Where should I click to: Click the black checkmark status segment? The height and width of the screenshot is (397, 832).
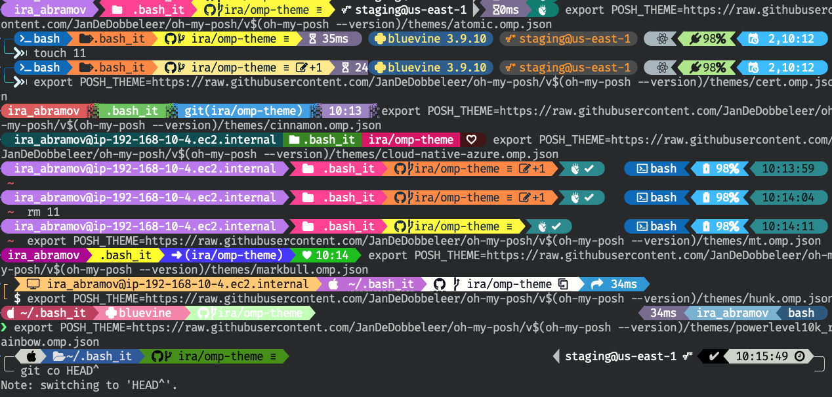pos(714,356)
